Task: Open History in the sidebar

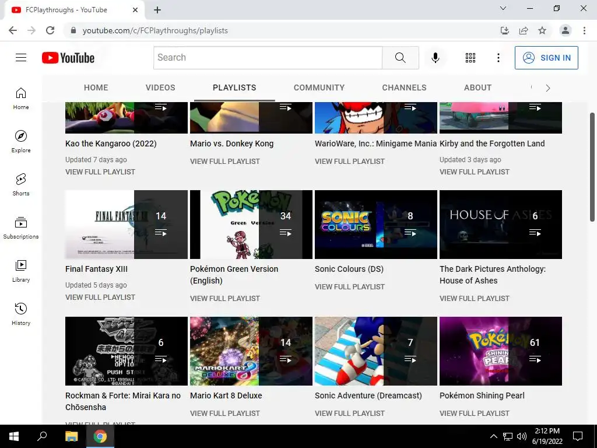Action: click(21, 314)
